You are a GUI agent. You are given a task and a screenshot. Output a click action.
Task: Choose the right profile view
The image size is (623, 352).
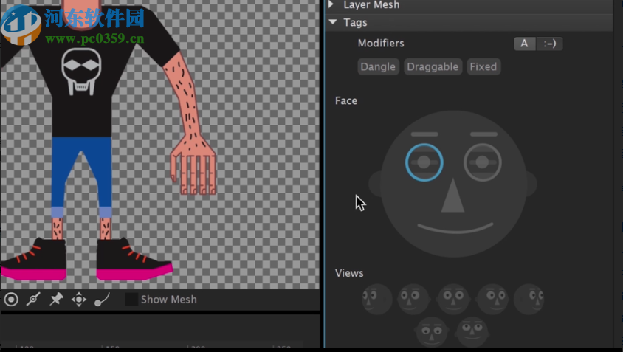(529, 299)
